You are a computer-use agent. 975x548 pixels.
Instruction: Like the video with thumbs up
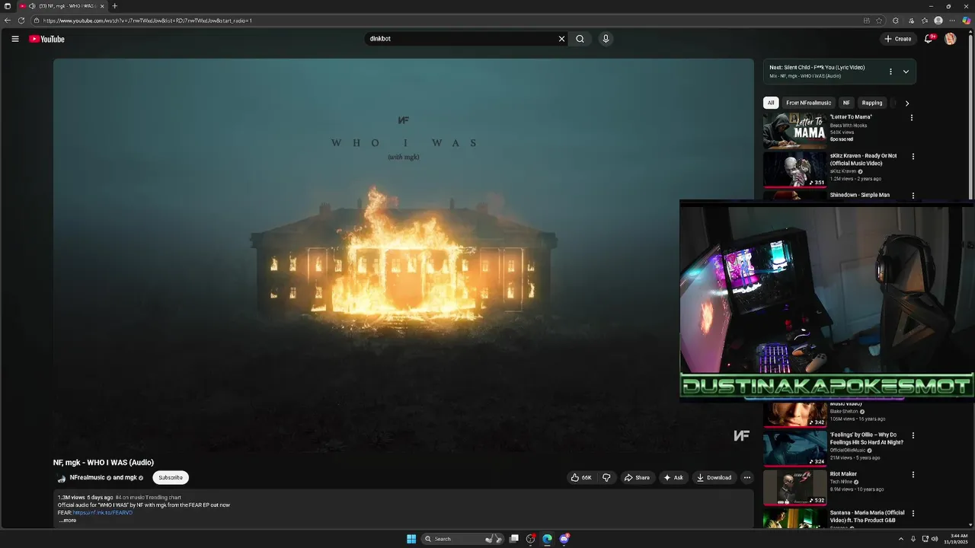[581, 477]
